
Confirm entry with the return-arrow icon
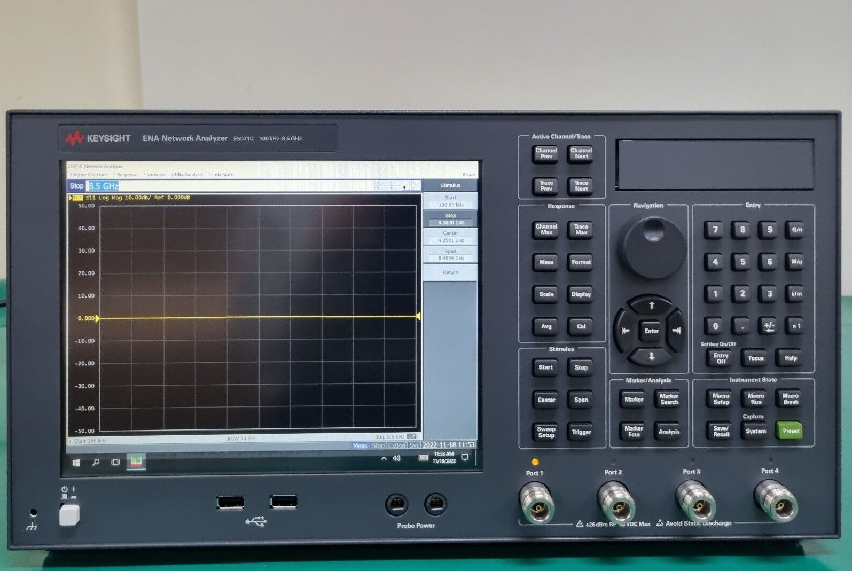pos(406,186)
